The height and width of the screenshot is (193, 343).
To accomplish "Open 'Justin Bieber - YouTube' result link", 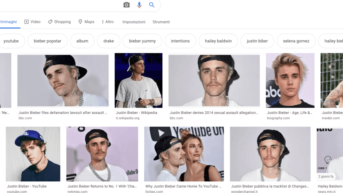I will [27, 186].
